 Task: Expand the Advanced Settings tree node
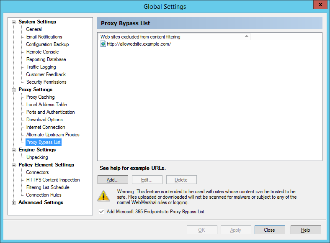14,203
